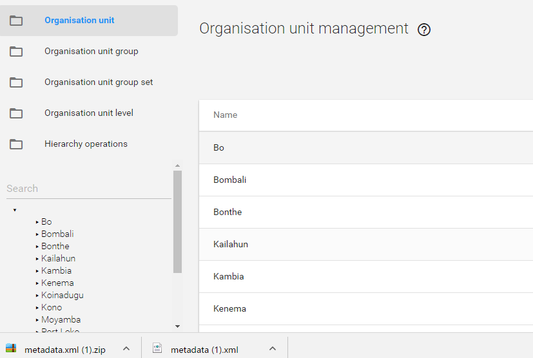The height and width of the screenshot is (358, 533).
Task: Expand the Bo tree node
Action: tap(37, 222)
